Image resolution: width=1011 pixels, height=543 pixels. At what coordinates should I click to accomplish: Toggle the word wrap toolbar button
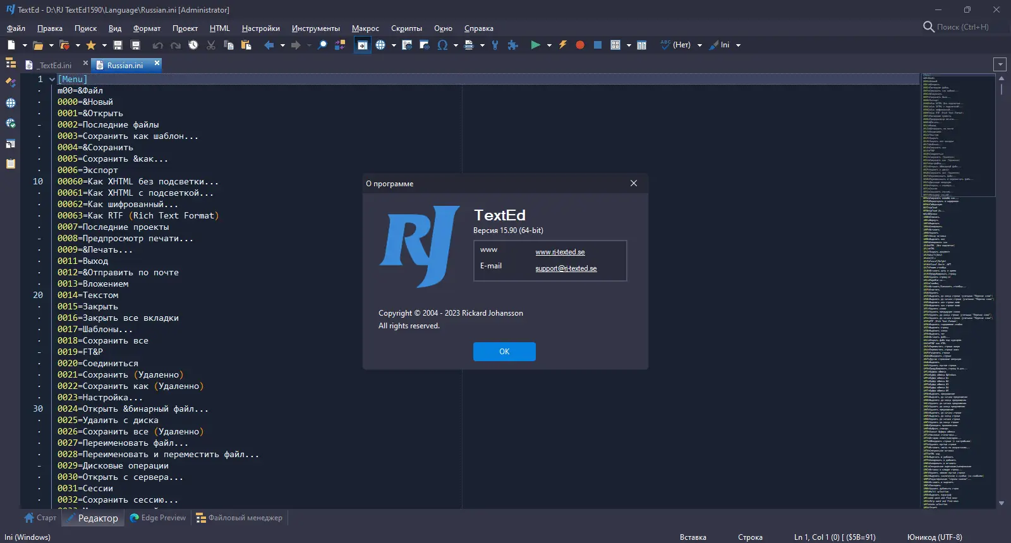click(363, 45)
